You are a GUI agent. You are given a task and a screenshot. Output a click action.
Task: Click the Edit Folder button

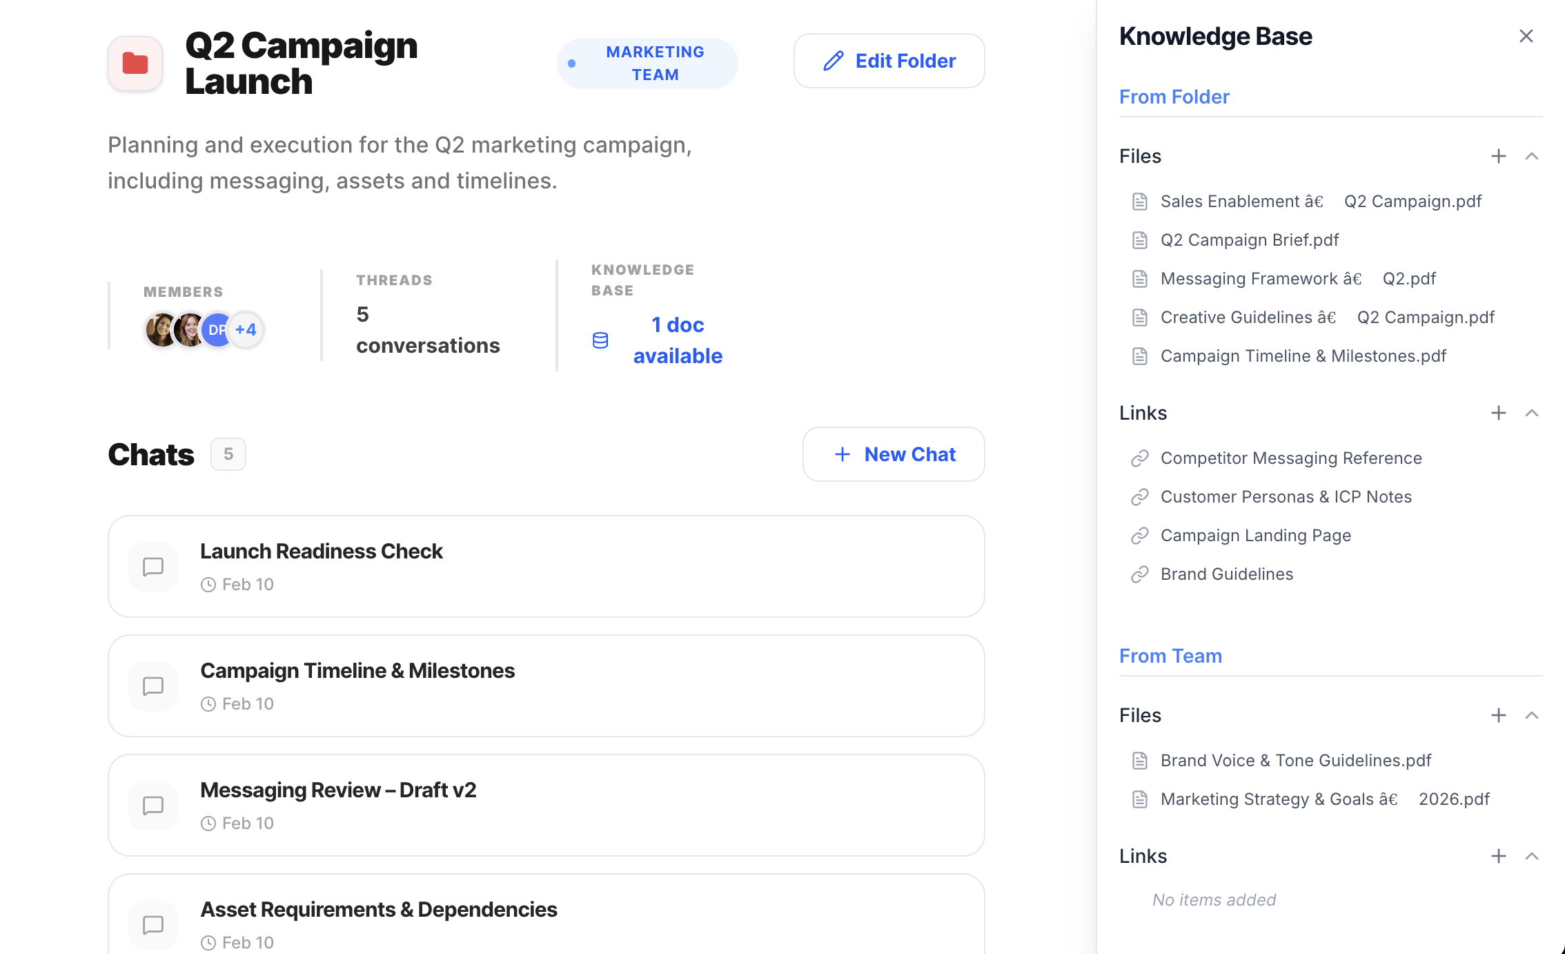point(889,61)
